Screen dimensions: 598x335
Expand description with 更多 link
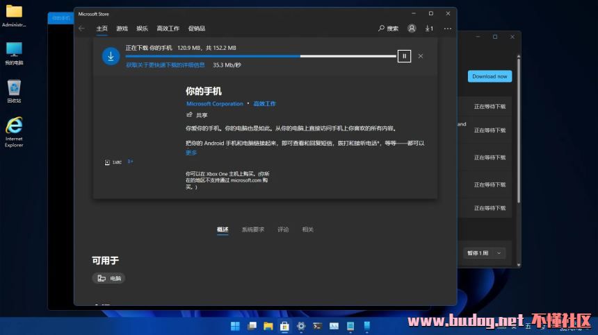(x=191, y=153)
